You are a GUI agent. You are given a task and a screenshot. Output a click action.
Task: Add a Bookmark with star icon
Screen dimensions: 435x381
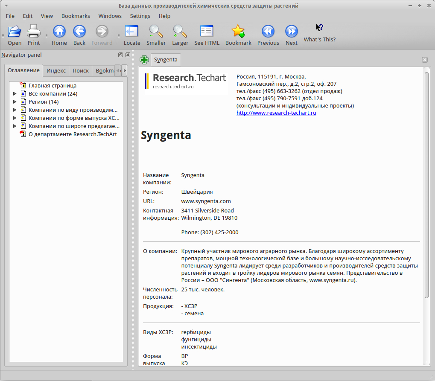(x=238, y=31)
